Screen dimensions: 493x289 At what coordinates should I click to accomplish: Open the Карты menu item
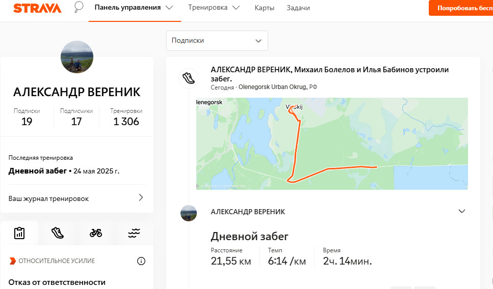click(x=265, y=8)
